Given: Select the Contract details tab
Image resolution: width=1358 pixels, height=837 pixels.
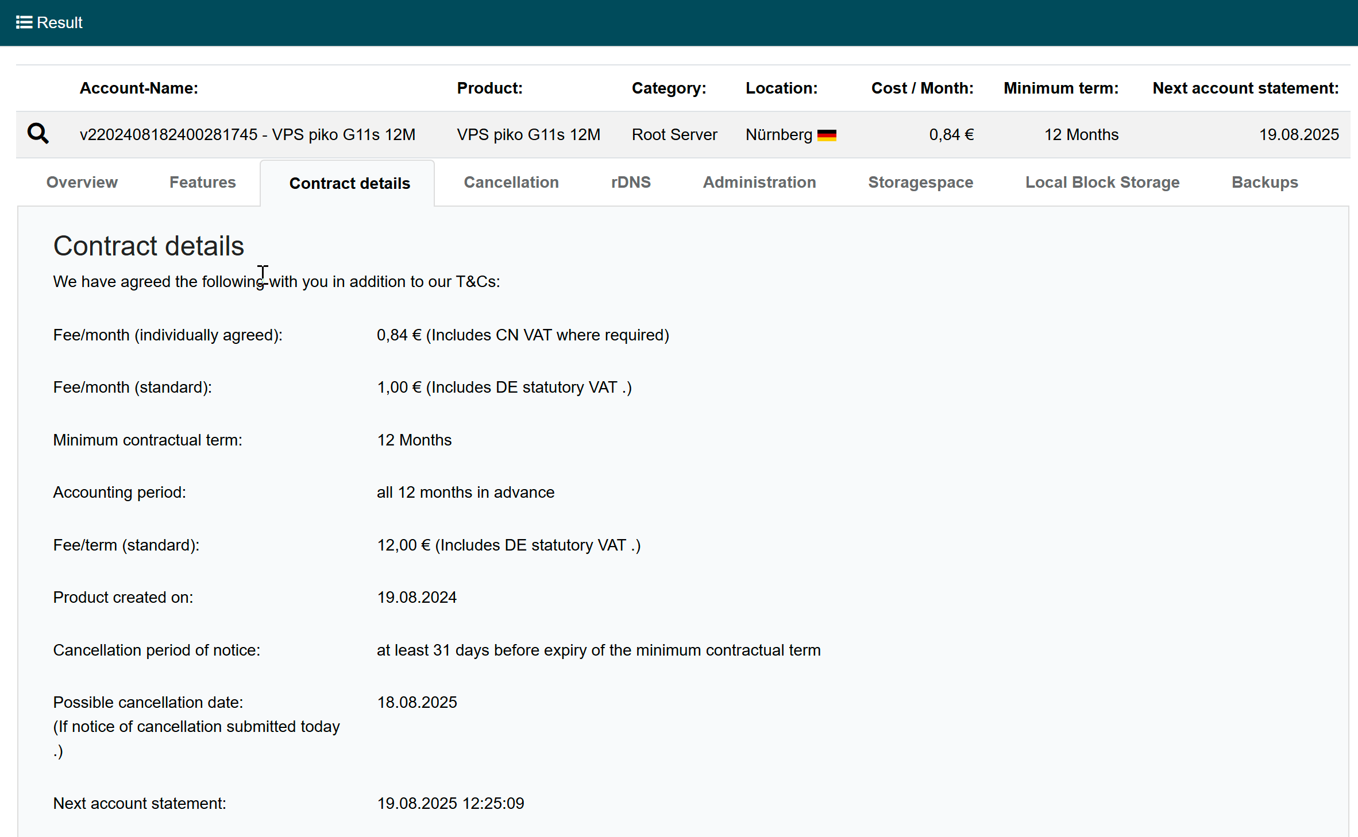Looking at the screenshot, I should click(x=349, y=184).
